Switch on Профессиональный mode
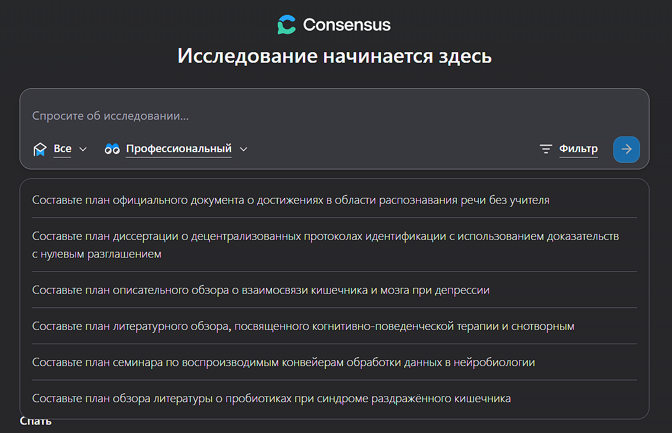This screenshot has width=672, height=433. click(178, 149)
